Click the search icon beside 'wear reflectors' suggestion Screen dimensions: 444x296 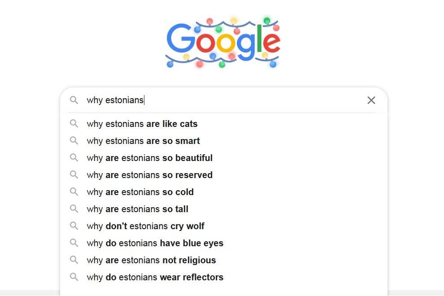click(x=74, y=277)
